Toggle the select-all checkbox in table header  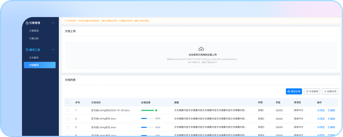[x=68, y=102]
